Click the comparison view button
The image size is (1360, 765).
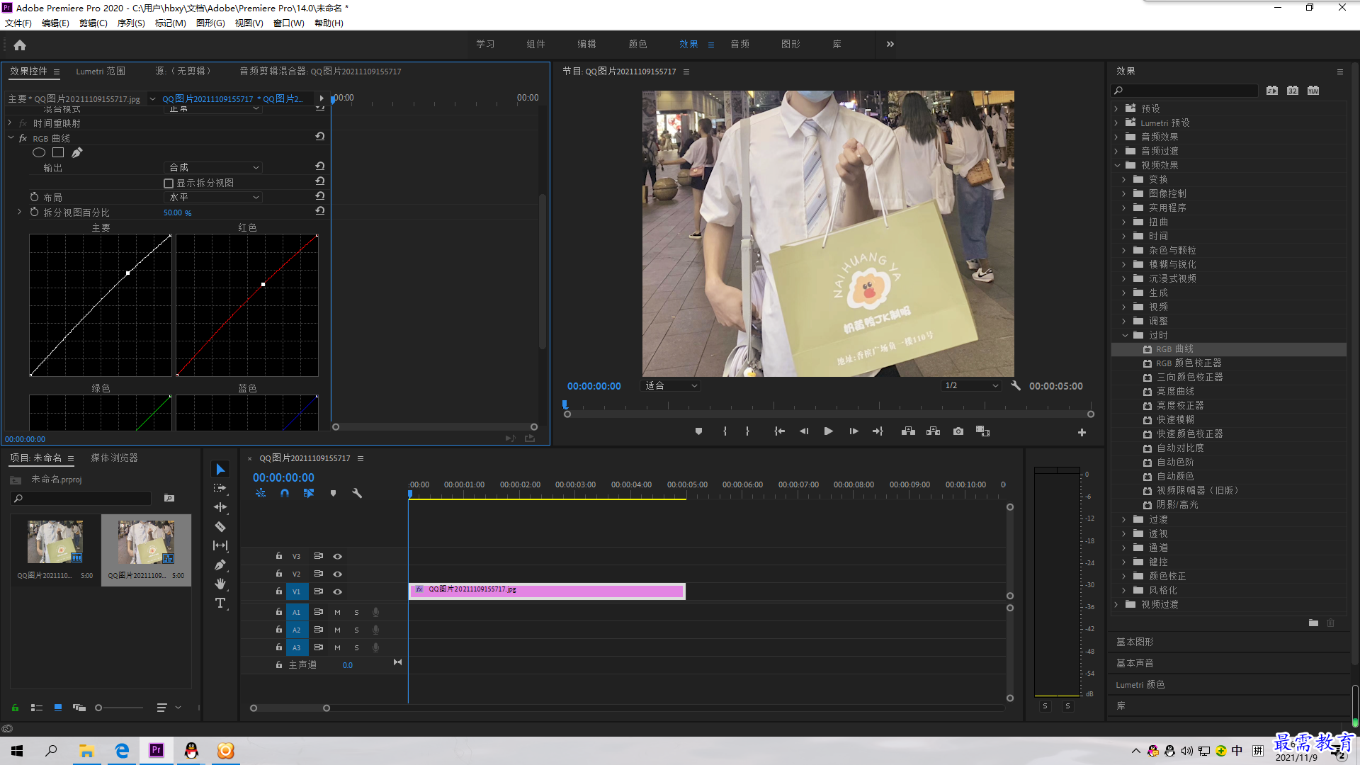pos(982,431)
